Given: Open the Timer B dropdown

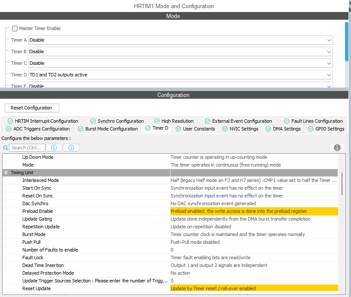Looking at the screenshot, I should point(180,52).
